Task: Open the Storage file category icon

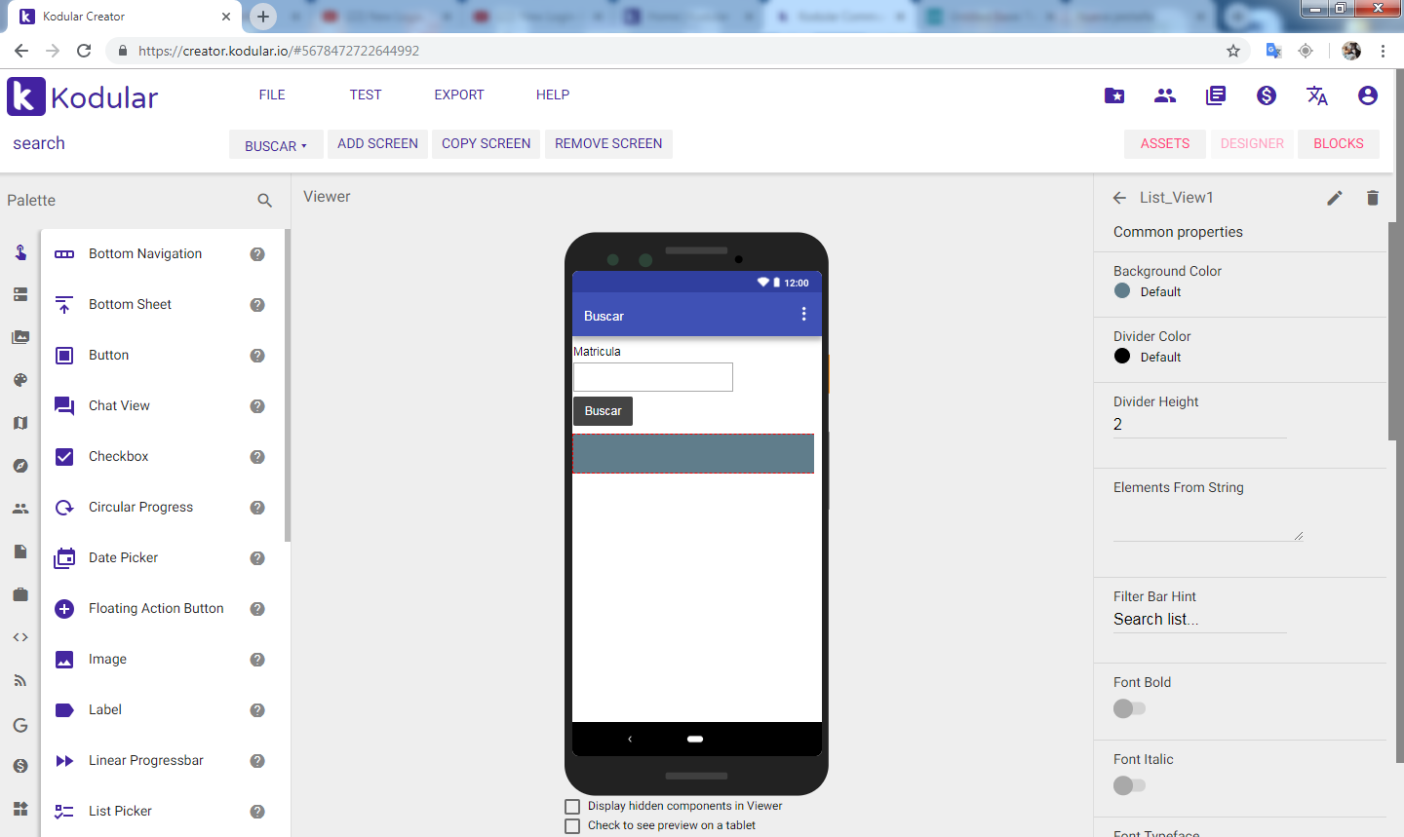Action: (x=20, y=552)
